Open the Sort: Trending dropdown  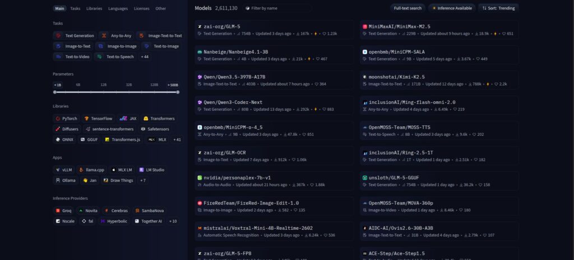pyautogui.click(x=498, y=8)
